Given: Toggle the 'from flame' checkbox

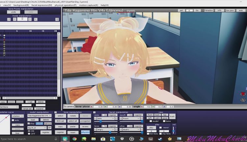Looking at the screenshot, I should tap(148, 134).
